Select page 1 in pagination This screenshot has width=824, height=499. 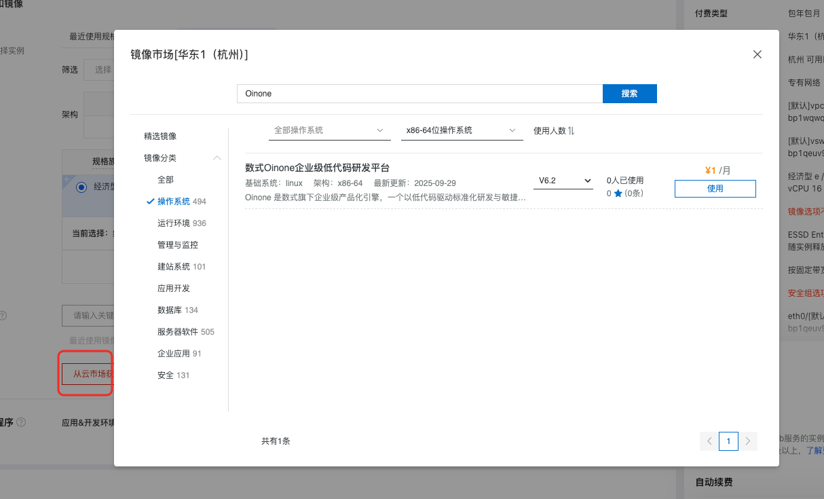[x=728, y=441]
